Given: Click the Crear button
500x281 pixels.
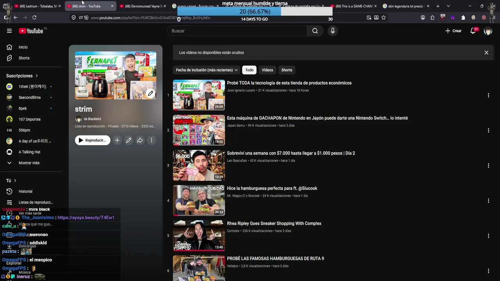Looking at the screenshot, I should 453,31.
